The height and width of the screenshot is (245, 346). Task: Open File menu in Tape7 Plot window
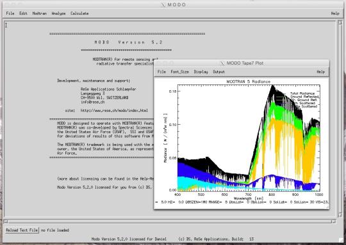point(161,72)
